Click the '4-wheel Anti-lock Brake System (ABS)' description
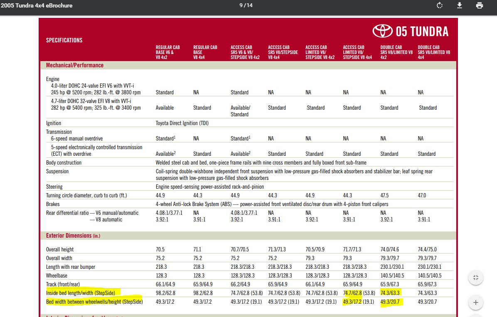497x317 pixels. [272, 204]
